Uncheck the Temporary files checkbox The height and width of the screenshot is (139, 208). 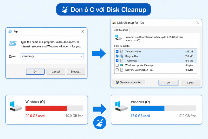(117, 51)
